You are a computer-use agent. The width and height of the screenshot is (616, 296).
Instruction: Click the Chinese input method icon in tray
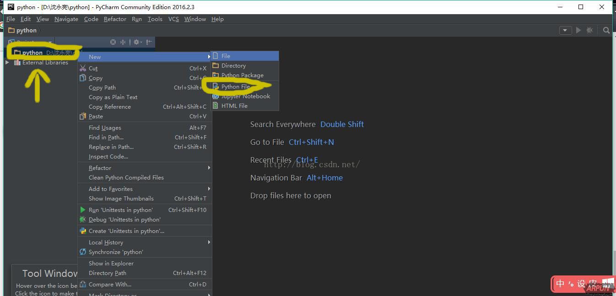[x=559, y=284]
